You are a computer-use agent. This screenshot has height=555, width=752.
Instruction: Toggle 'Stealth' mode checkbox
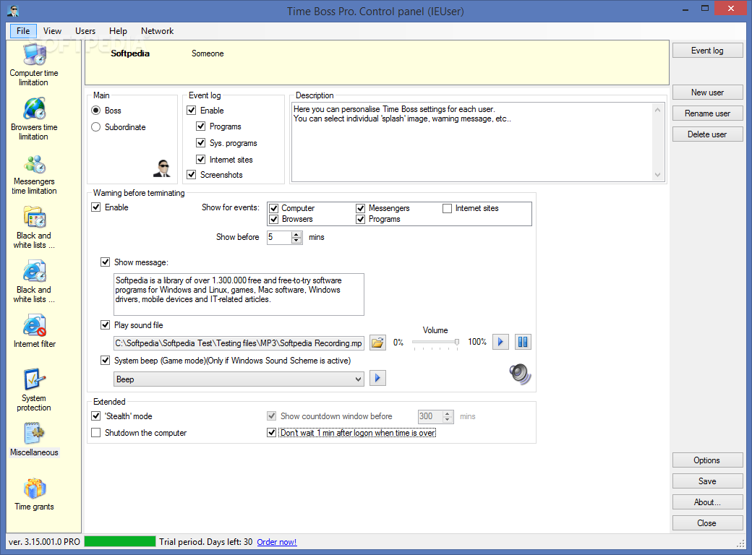pos(96,416)
